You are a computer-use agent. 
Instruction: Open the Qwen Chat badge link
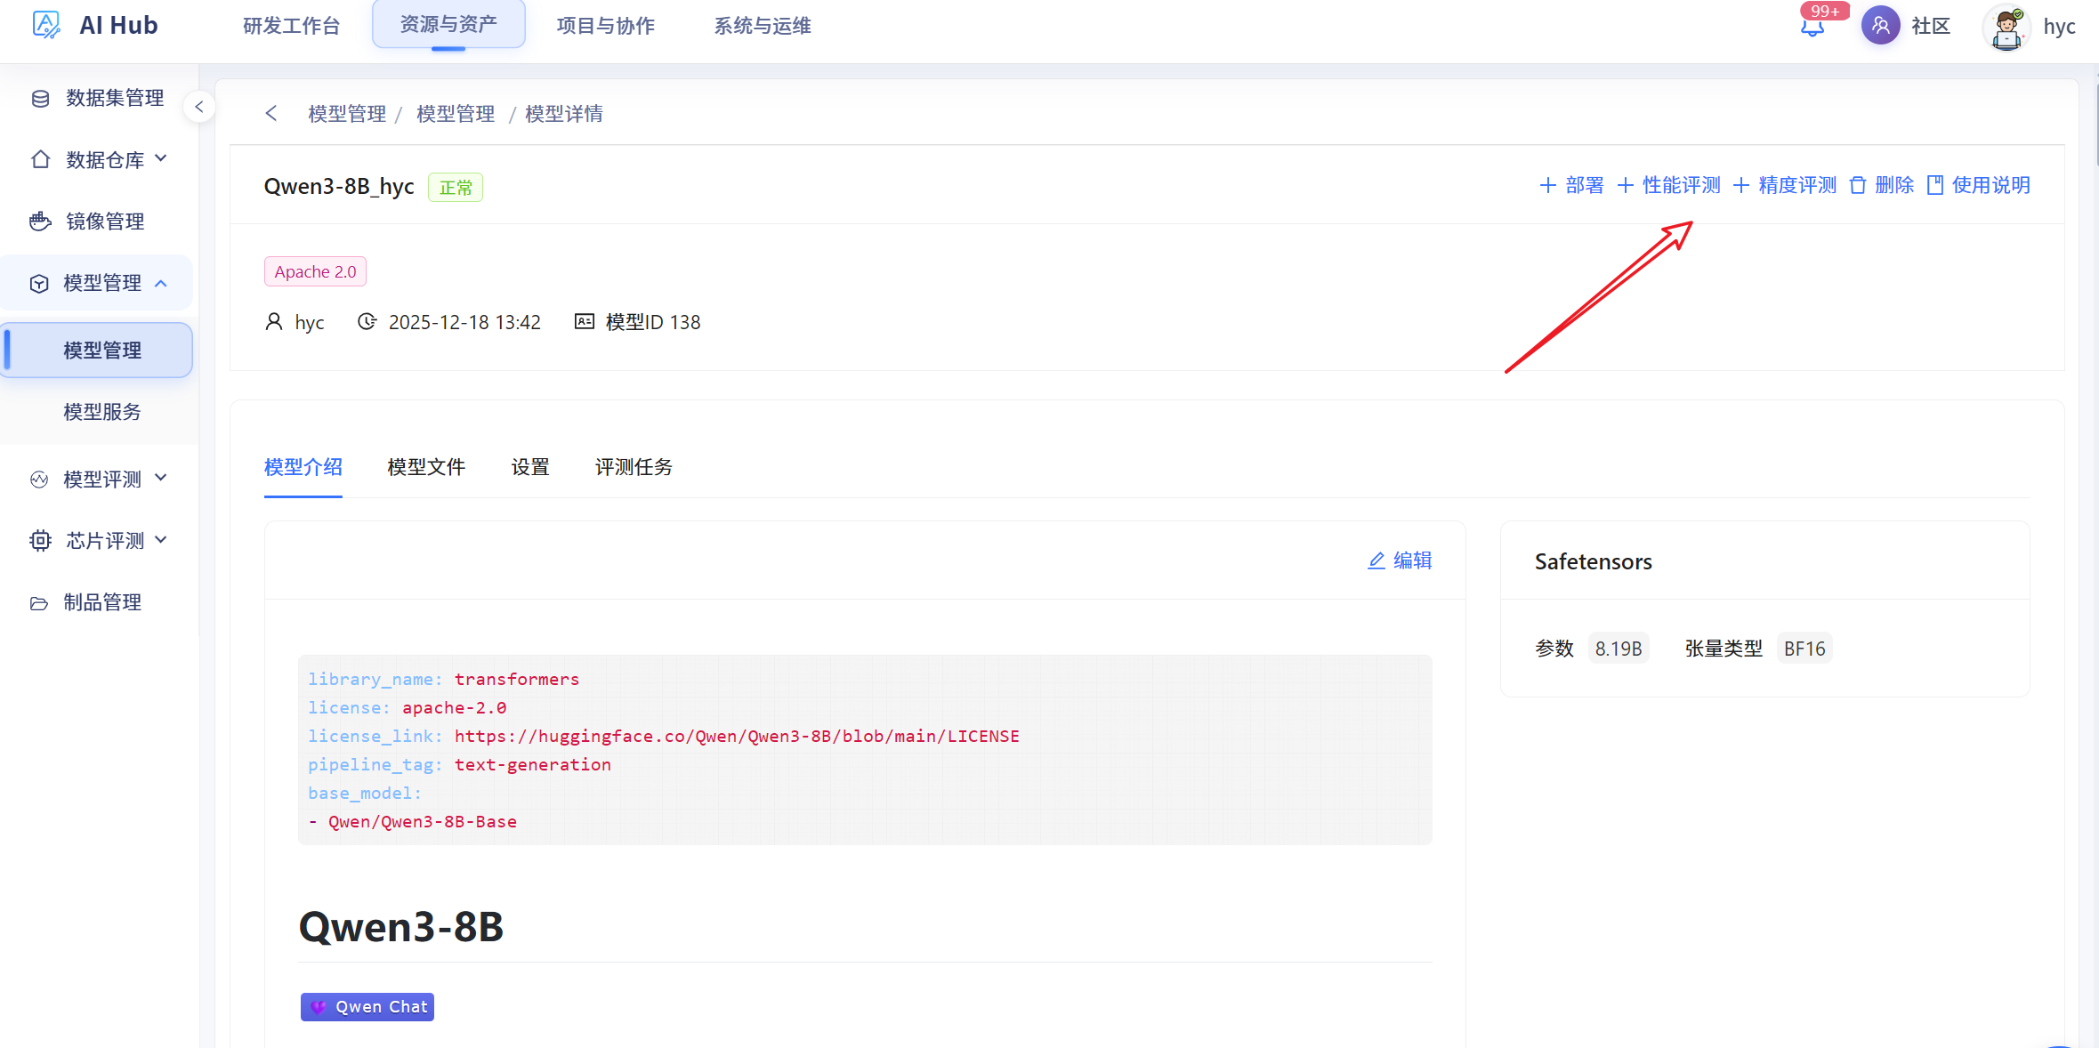coord(367,1007)
